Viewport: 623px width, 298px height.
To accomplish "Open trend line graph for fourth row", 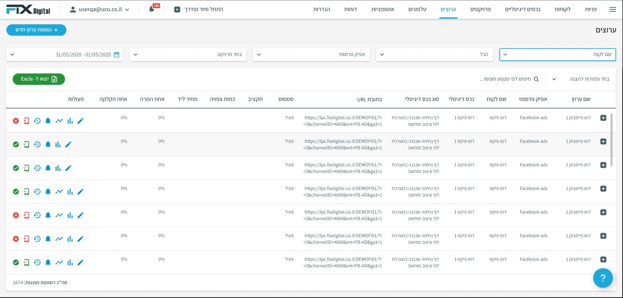I will [59, 191].
